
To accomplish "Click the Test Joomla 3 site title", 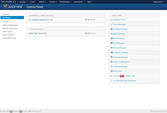I will tap(7, 2).
